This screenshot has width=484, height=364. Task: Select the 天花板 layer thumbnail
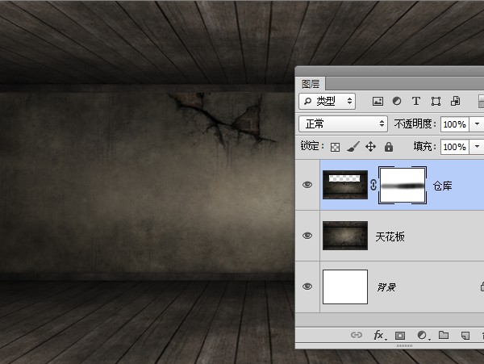point(345,236)
